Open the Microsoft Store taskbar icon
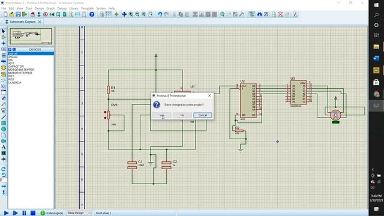 [x=376, y=82]
